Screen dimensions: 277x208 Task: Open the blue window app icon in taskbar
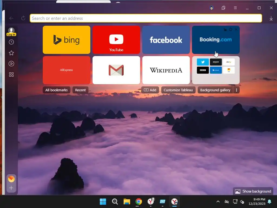point(163,201)
